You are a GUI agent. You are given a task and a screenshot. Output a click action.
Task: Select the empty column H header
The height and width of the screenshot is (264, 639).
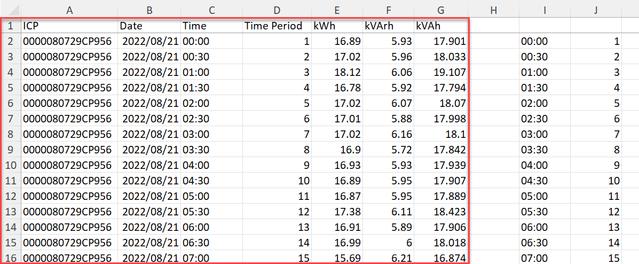493,10
